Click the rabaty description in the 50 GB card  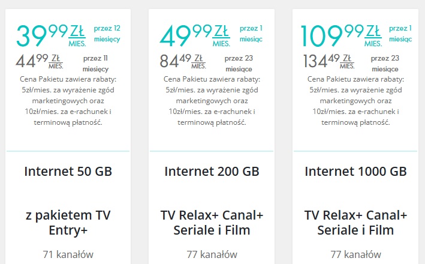point(68,101)
